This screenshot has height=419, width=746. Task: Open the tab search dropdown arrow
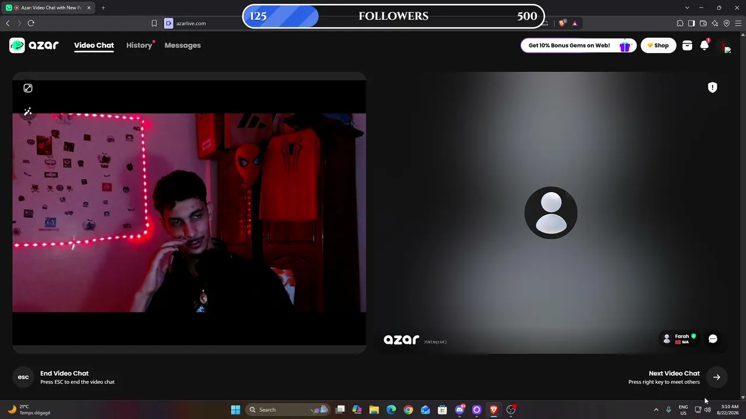coord(687,8)
